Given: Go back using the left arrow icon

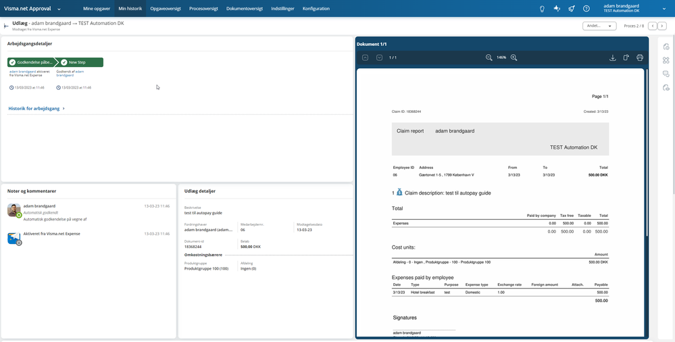Looking at the screenshot, I should click(x=6, y=26).
